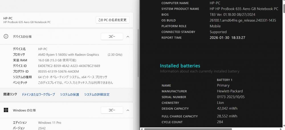Image resolution: width=285 pixels, height=130 pixels.
Task: Click the SERIAL NUMBER value 01173 2023/10/05
Action: 231,97
